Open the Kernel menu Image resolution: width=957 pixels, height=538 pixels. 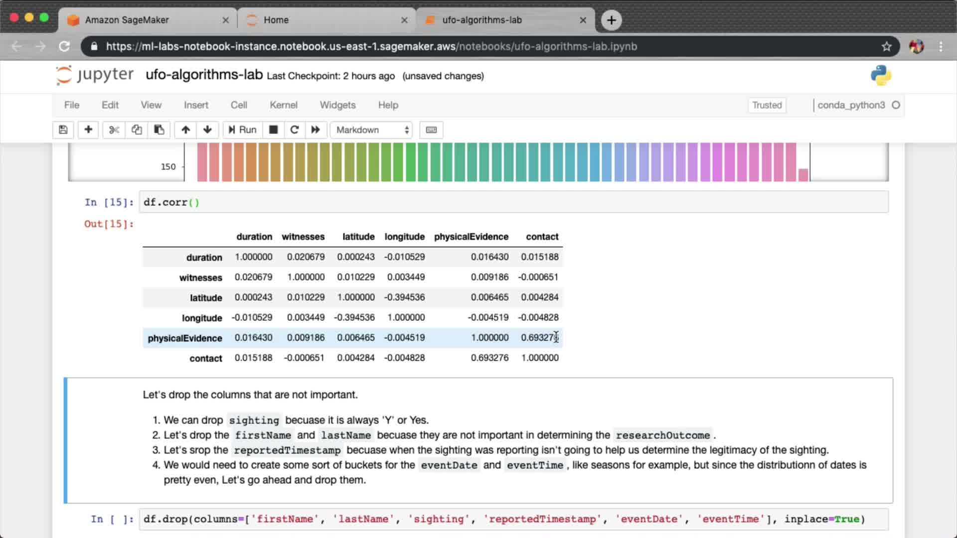[x=283, y=105]
